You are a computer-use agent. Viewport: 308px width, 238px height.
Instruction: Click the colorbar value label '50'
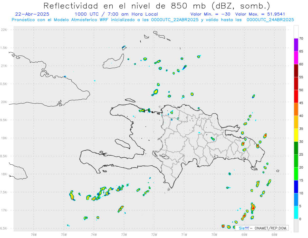301,90
